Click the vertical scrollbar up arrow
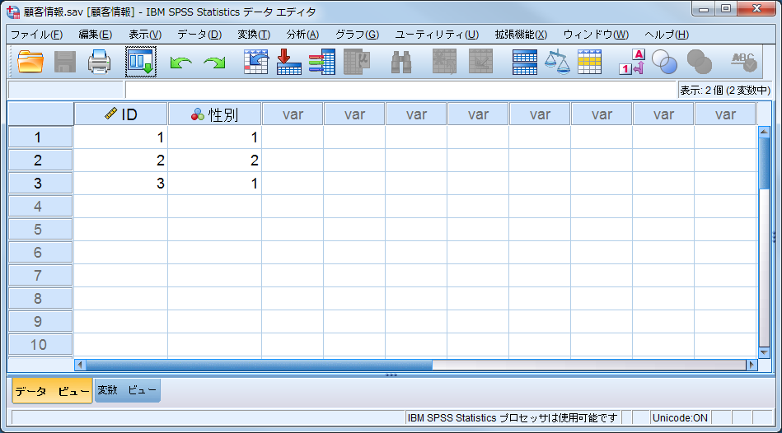 click(764, 132)
